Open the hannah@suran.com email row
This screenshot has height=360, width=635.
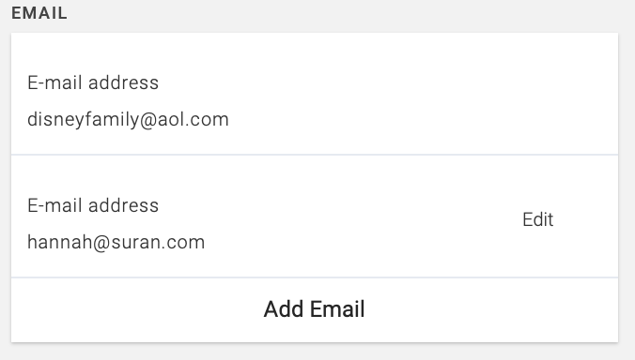pos(315,217)
